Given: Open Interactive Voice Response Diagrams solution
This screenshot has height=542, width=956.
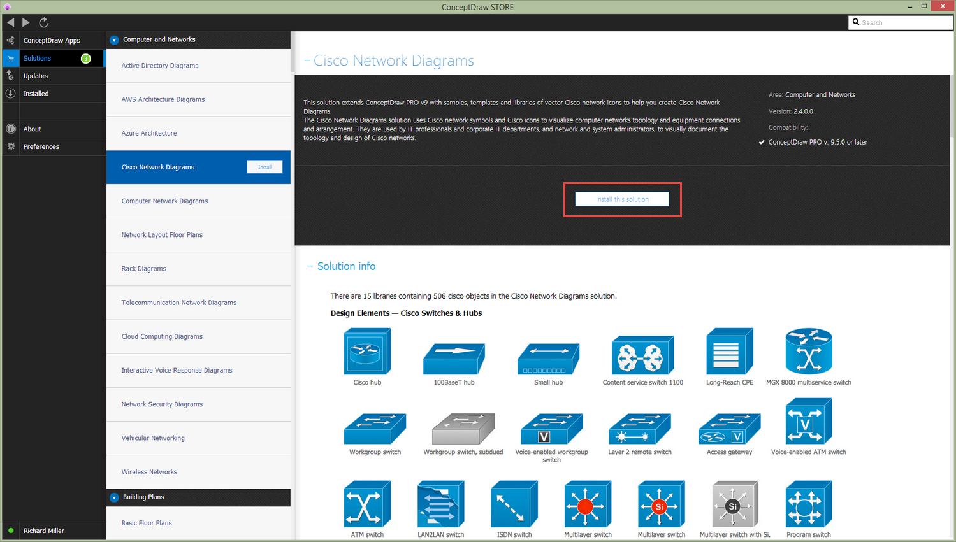Looking at the screenshot, I should tap(198, 370).
